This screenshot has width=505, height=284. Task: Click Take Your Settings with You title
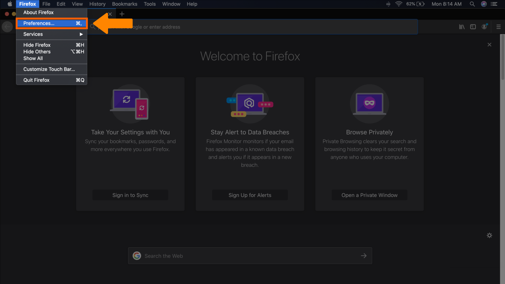130,132
